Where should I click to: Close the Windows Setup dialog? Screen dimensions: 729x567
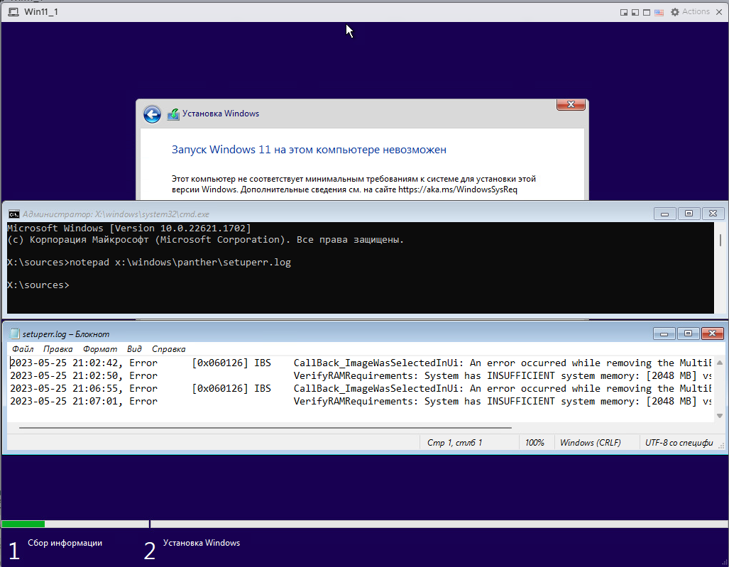pyautogui.click(x=570, y=105)
